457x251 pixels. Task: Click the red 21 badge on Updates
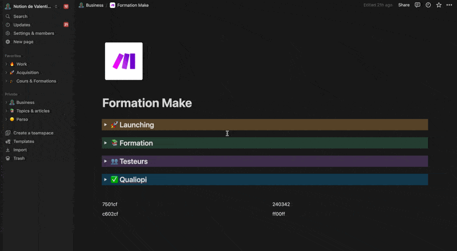pos(66,25)
